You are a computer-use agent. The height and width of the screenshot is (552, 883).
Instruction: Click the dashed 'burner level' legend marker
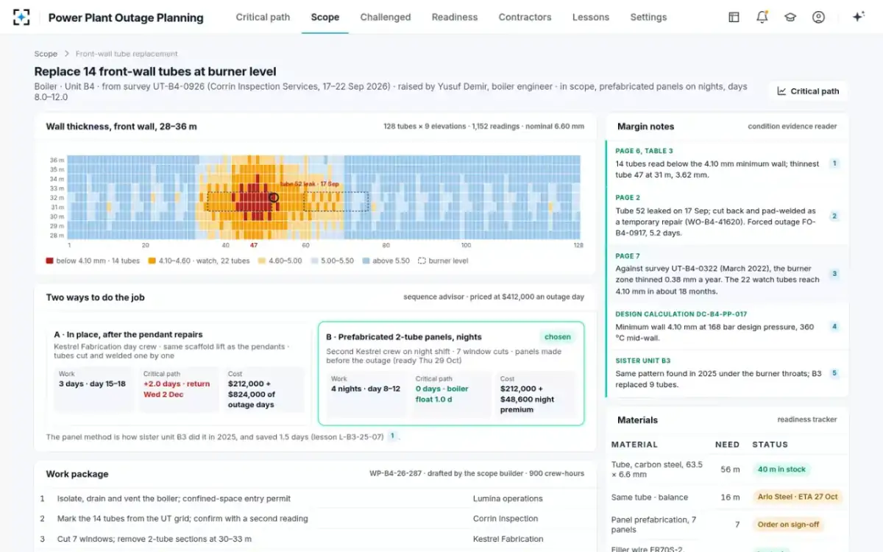click(x=422, y=261)
